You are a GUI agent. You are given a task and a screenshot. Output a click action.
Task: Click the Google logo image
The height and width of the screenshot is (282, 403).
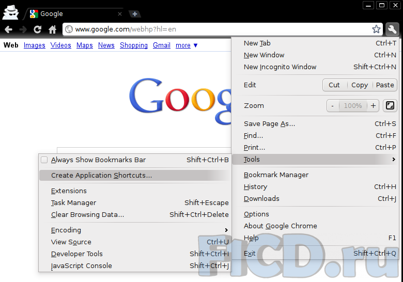(180, 101)
